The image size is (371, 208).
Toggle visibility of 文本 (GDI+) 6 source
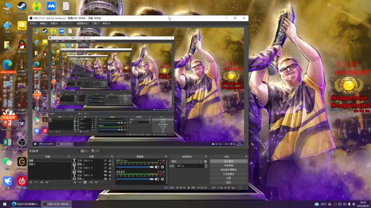coord(106,160)
